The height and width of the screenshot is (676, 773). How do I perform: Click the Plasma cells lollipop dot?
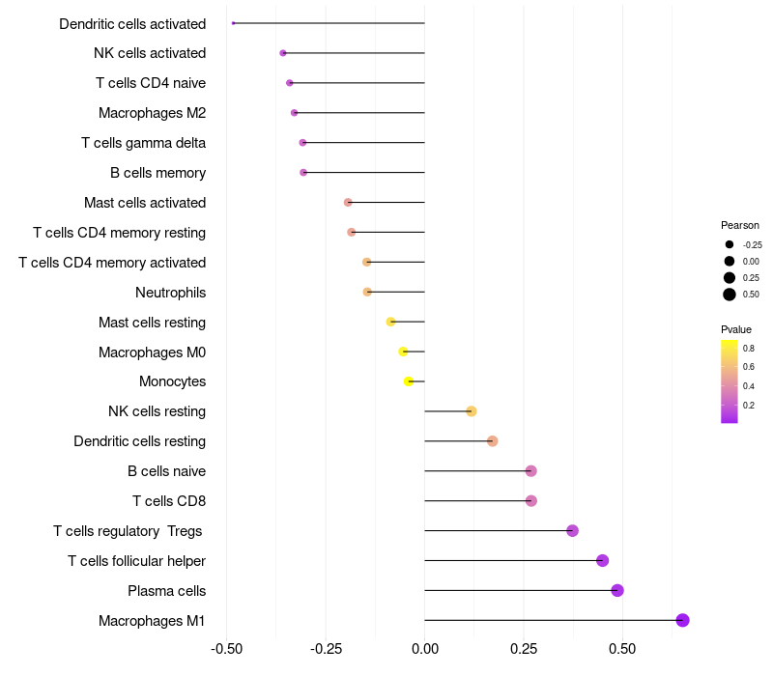click(x=617, y=590)
